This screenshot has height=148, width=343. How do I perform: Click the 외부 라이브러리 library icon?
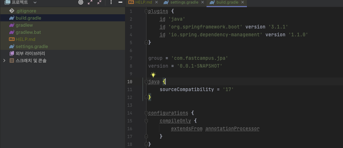11,53
